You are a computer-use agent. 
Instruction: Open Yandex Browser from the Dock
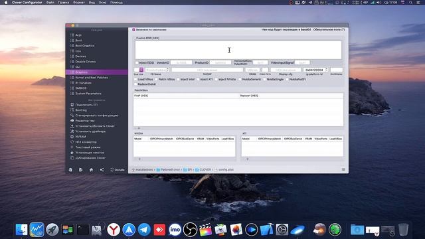click(114, 230)
